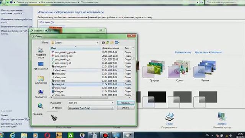The width and height of the screenshot is (245, 138).
Task: Open Desktop location in Browse dialog sidebar
Action: pos(41,66)
